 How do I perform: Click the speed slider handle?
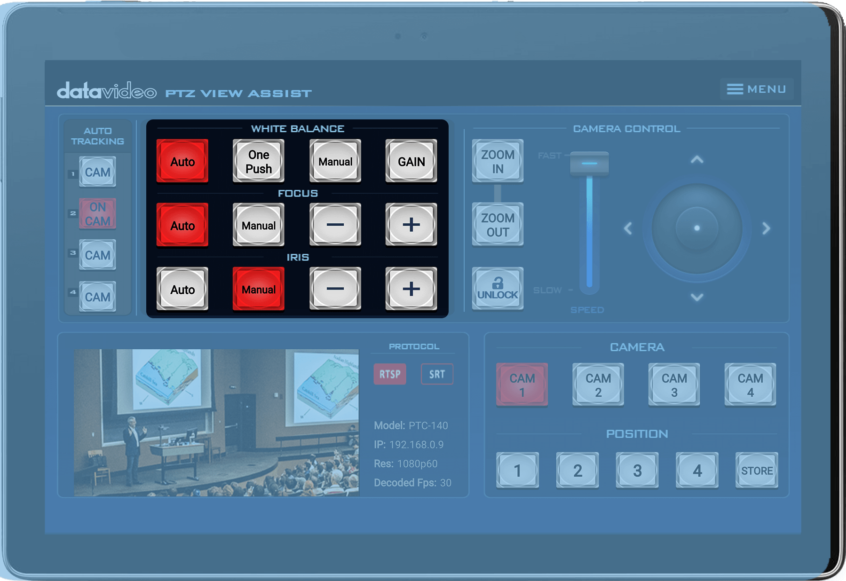589,164
